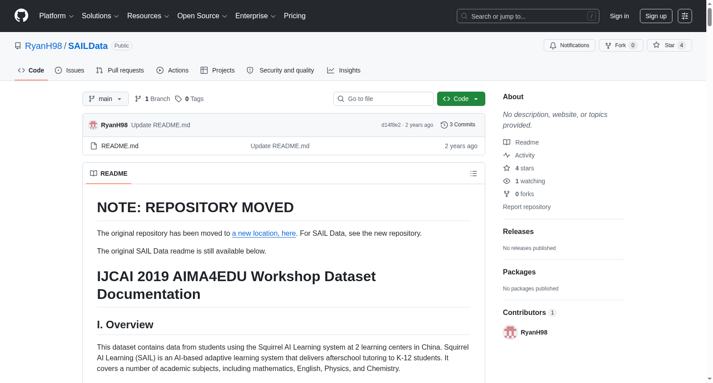Click the tag icon beside 0 Tags
The image size is (713, 383).
(178, 99)
